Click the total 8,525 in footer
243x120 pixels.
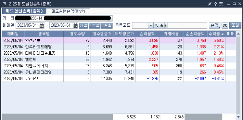125,117
